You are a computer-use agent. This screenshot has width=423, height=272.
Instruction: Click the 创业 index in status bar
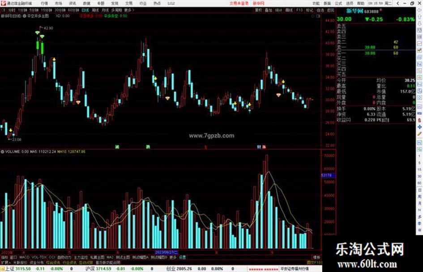point(171,269)
